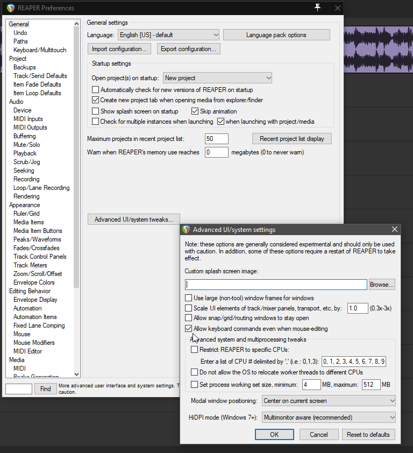Enable do not allow OS to relocate worker threads

click(x=194, y=372)
